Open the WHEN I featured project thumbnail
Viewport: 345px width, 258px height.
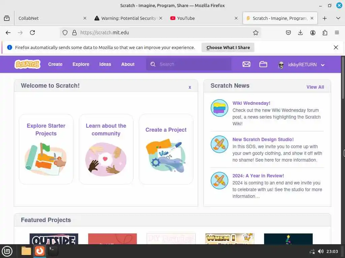(230, 239)
